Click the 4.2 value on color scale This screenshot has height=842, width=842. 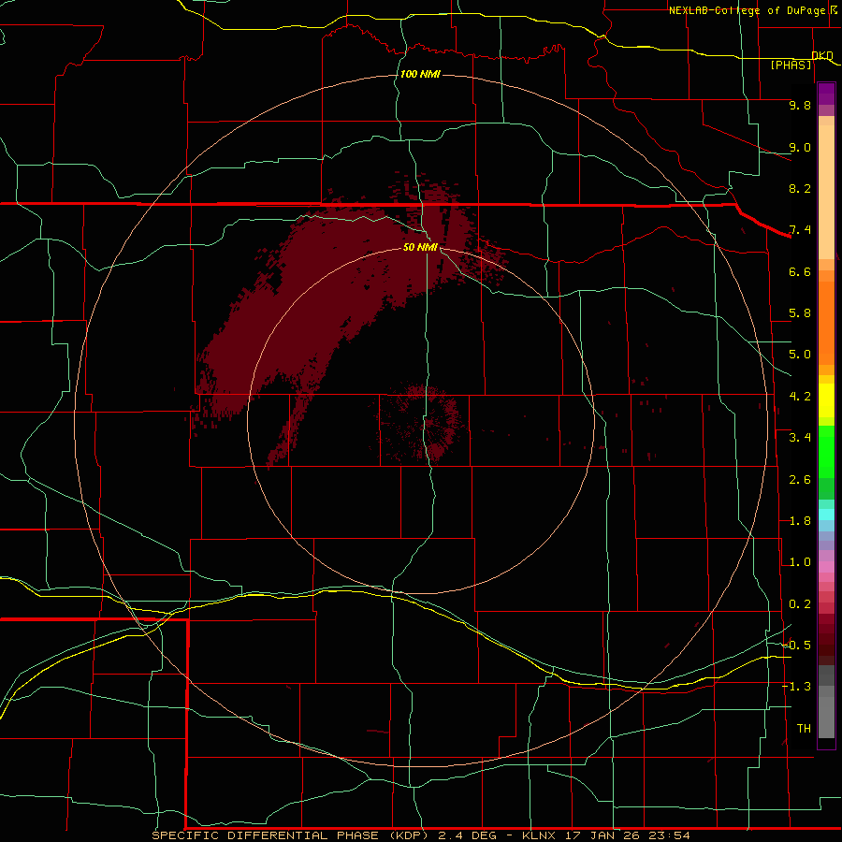coord(800,397)
